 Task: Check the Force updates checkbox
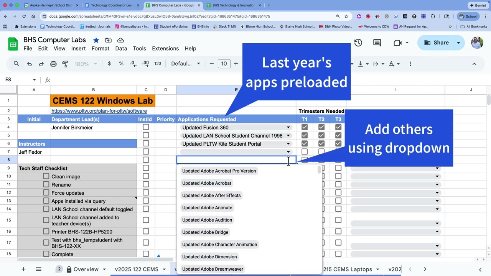[x=46, y=192]
